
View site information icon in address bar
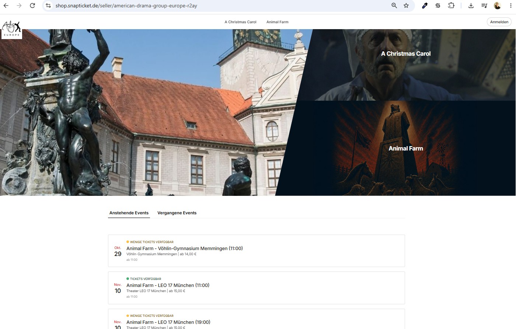[x=48, y=6]
